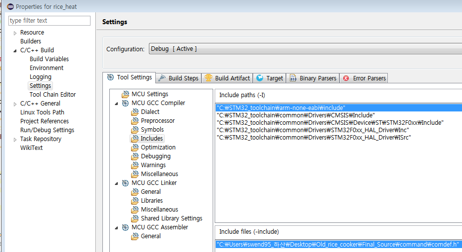Collapse the C/C++ Build tree node
This screenshot has width=462, height=252.
pyautogui.click(x=15, y=50)
